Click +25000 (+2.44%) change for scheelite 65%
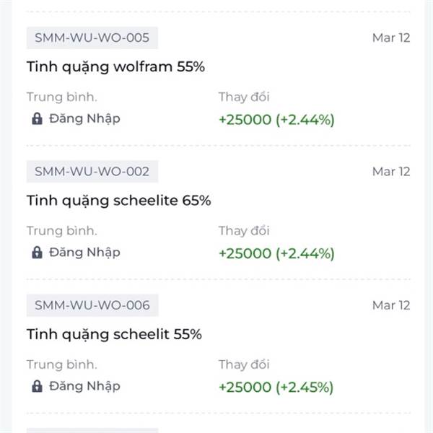Screen dimensions: 433x433 pos(276,253)
